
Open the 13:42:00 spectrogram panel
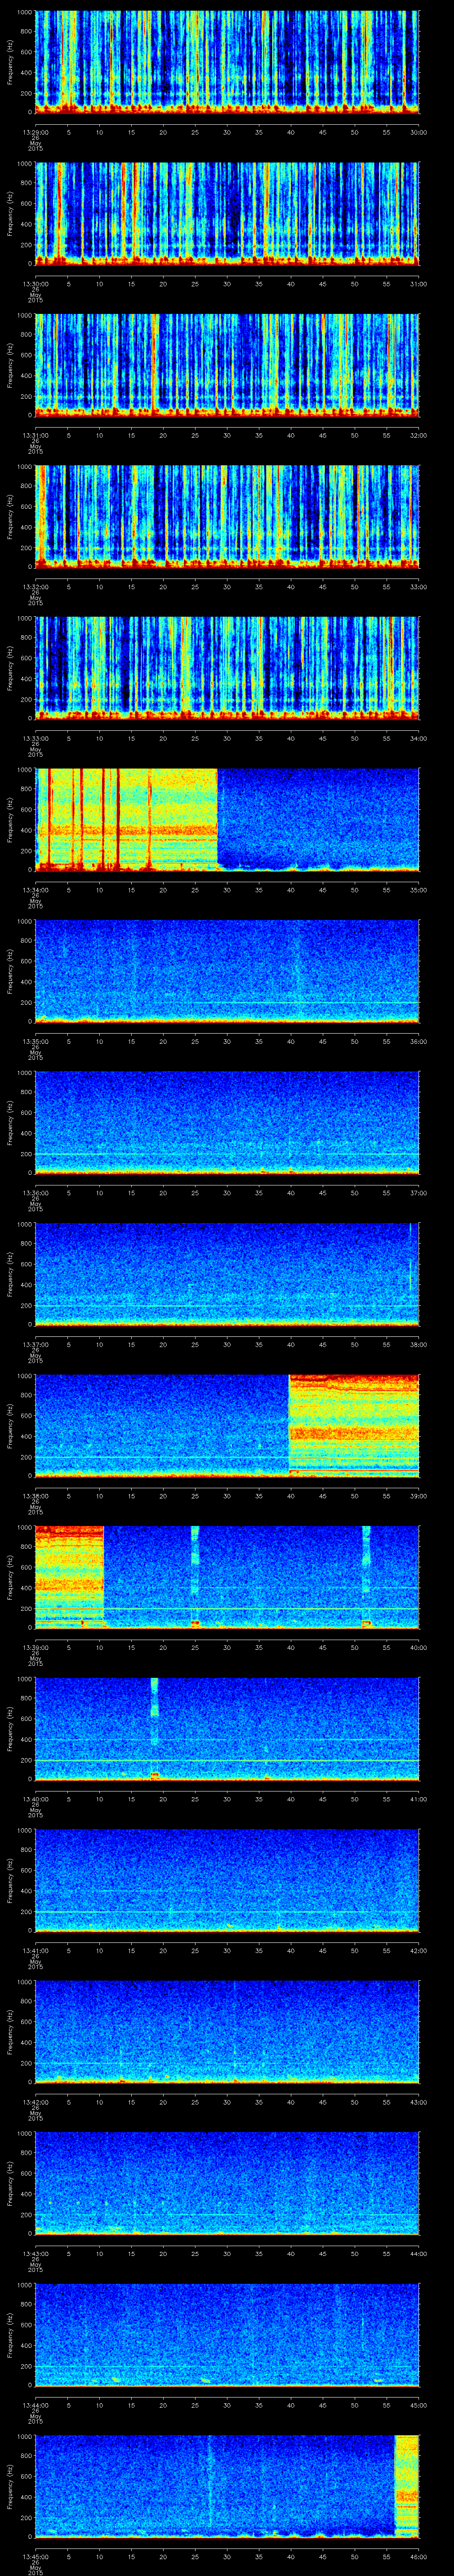227,2032
